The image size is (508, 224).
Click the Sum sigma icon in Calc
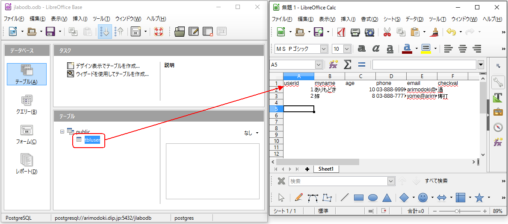tap(347, 65)
